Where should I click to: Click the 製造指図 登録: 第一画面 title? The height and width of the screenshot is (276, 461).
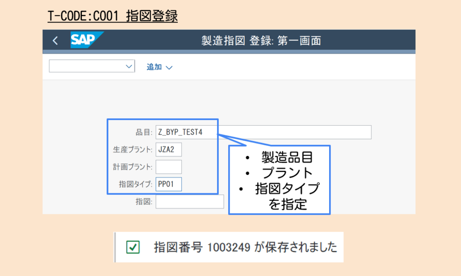click(261, 40)
